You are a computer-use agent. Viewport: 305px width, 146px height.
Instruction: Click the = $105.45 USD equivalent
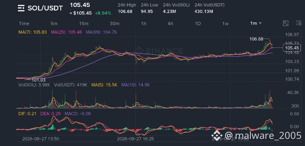coord(81,13)
